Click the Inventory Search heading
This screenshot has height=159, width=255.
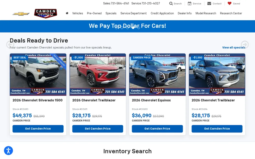click(x=127, y=151)
